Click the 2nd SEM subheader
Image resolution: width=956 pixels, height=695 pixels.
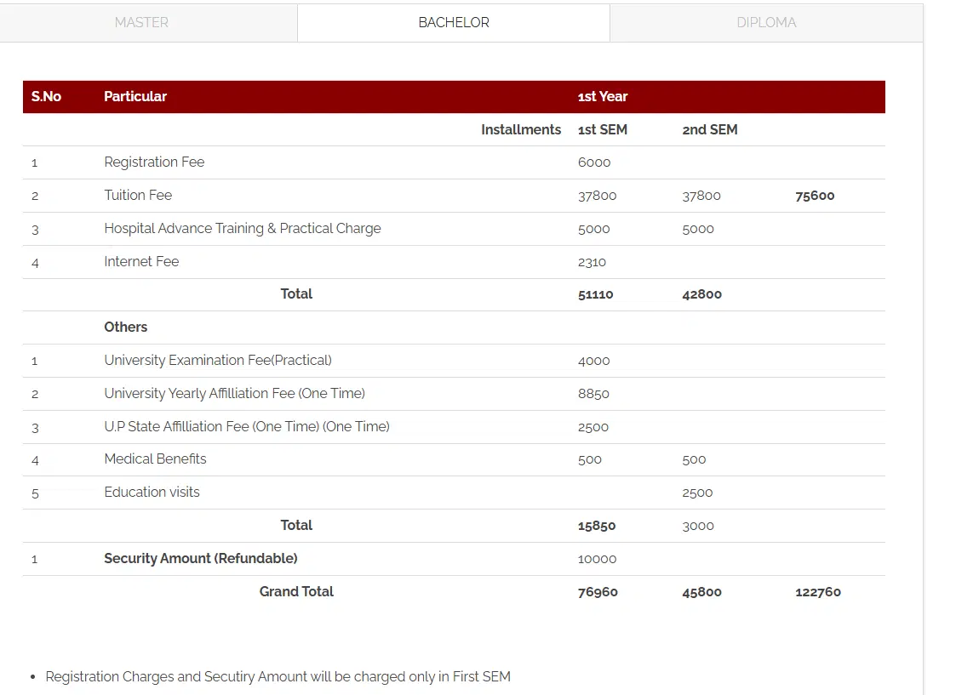pyautogui.click(x=710, y=130)
